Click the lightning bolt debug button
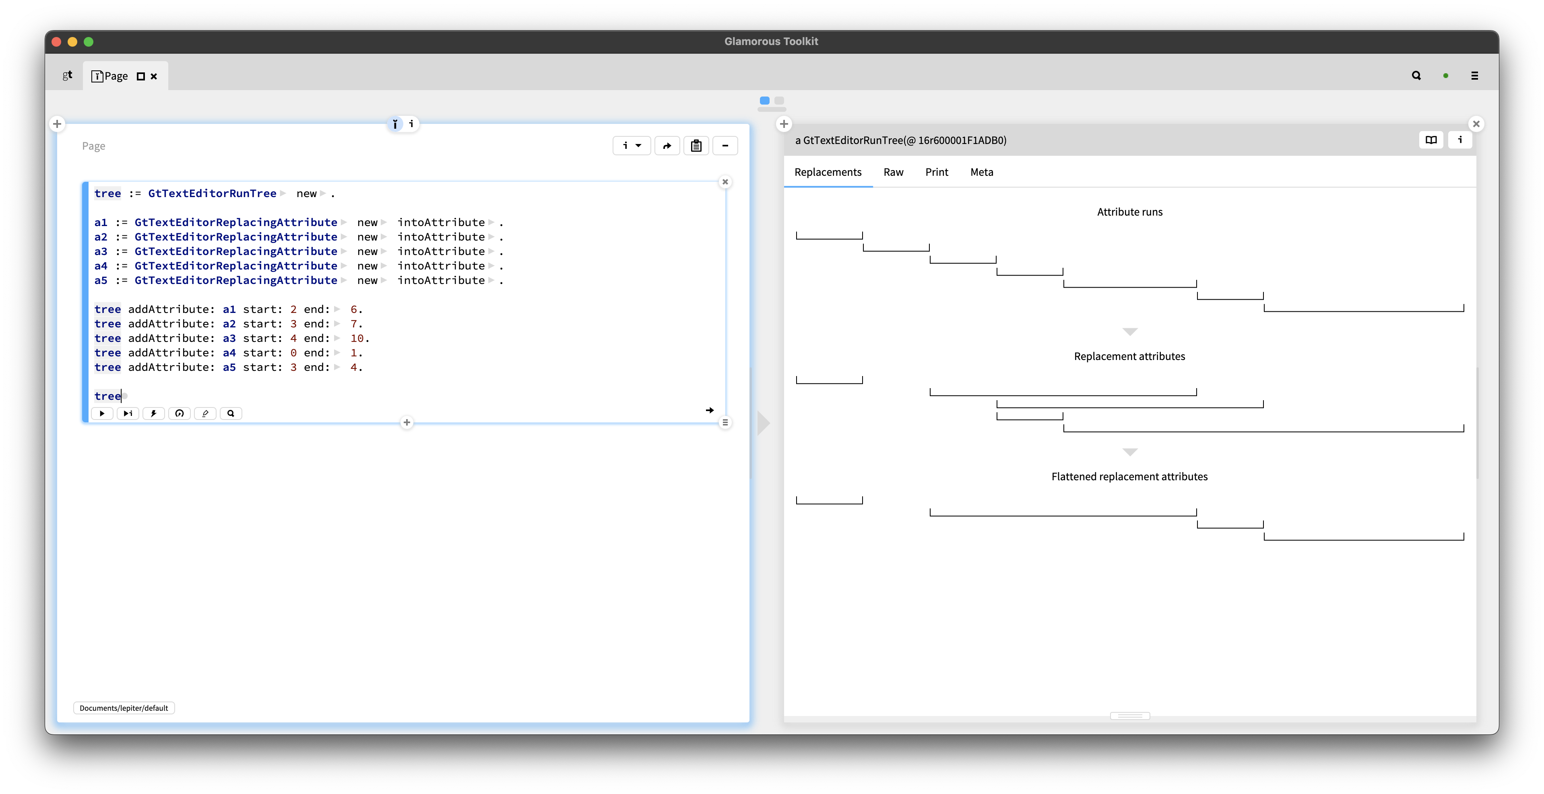The image size is (1544, 794). click(153, 413)
